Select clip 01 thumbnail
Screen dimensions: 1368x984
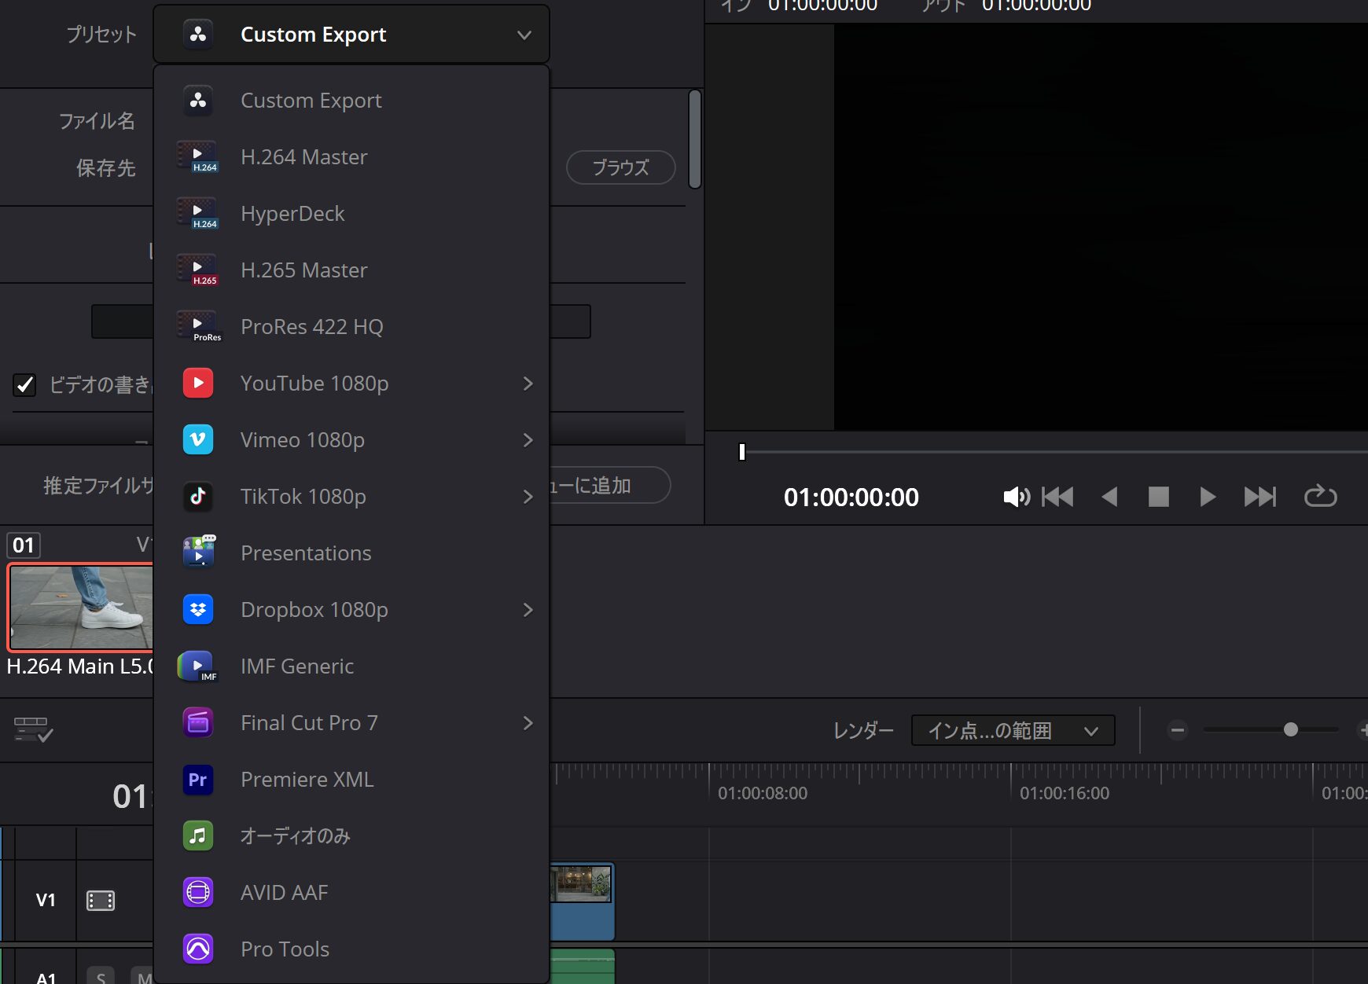pos(80,608)
